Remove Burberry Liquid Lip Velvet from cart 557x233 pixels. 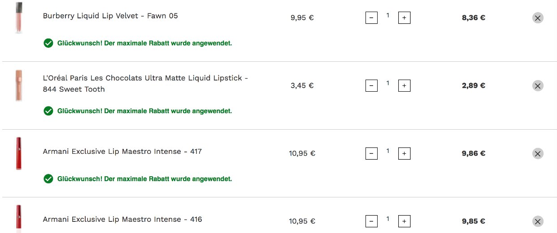click(x=538, y=18)
